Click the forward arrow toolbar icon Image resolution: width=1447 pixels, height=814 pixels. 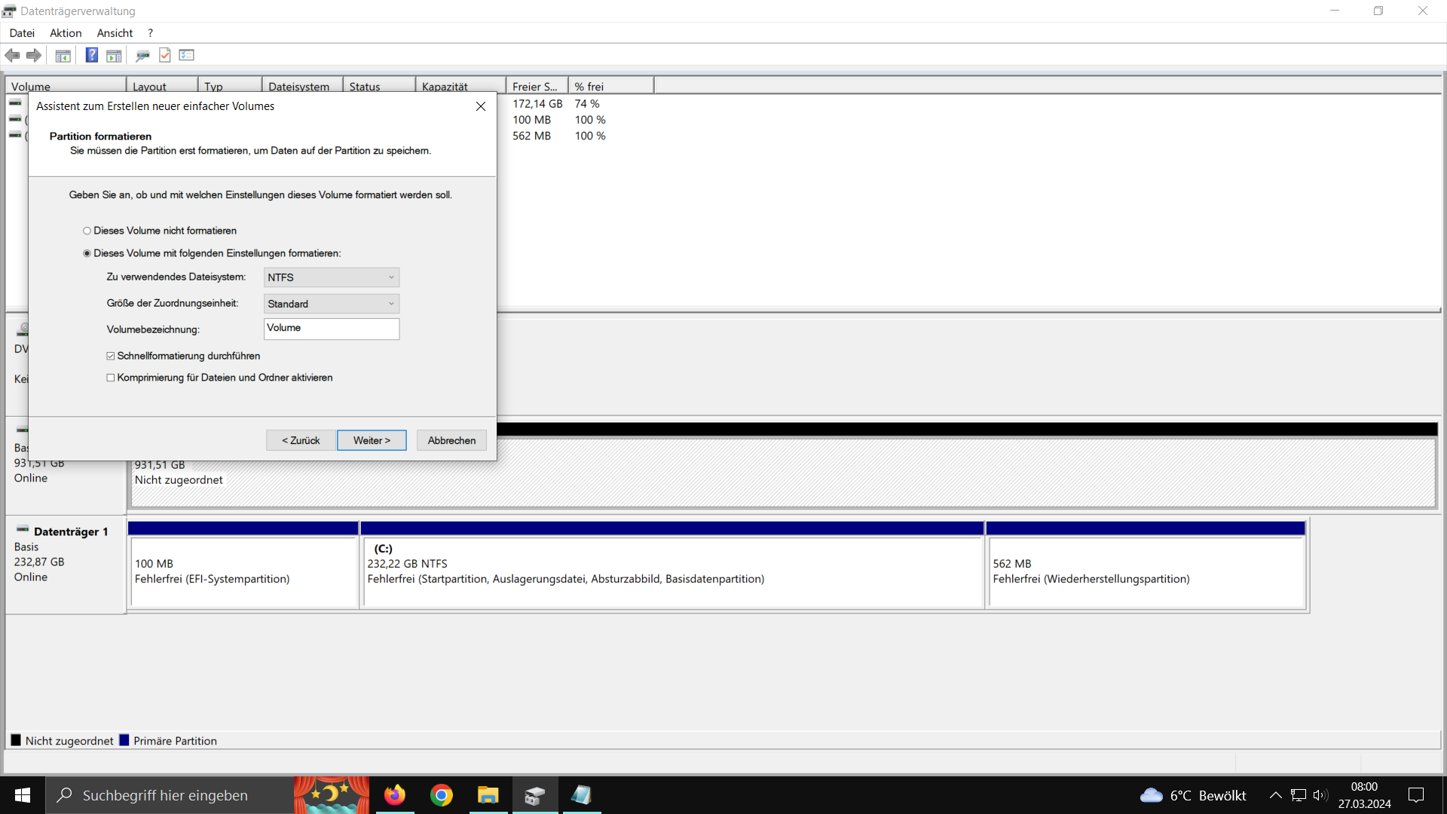(x=34, y=55)
